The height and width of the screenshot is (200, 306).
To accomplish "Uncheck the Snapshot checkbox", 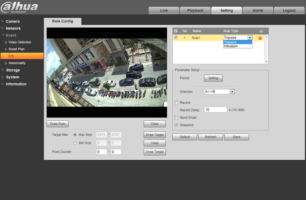I will click(x=176, y=125).
